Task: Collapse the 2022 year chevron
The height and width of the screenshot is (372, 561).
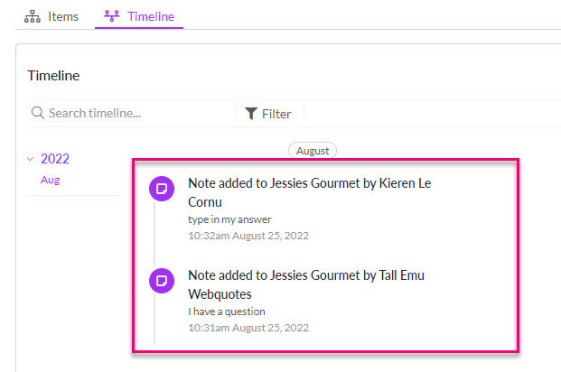Action: click(31, 159)
